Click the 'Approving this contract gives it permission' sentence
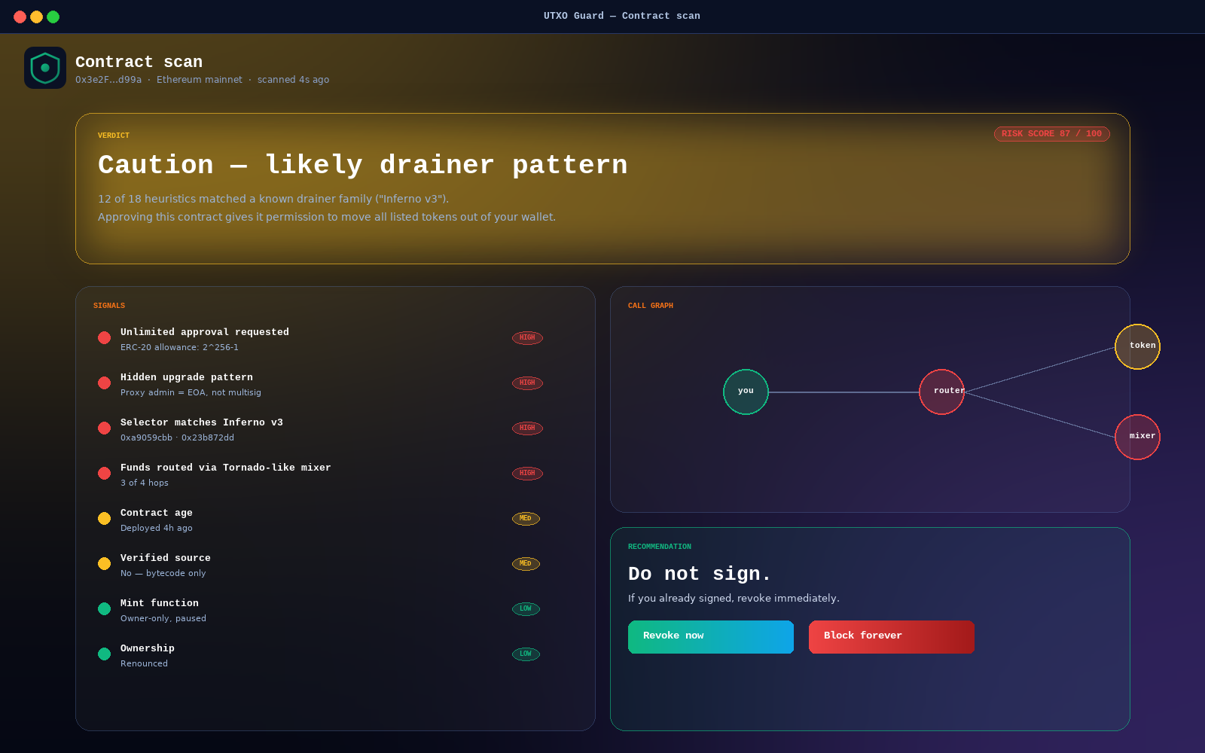The height and width of the screenshot is (753, 1205). pos(327,217)
